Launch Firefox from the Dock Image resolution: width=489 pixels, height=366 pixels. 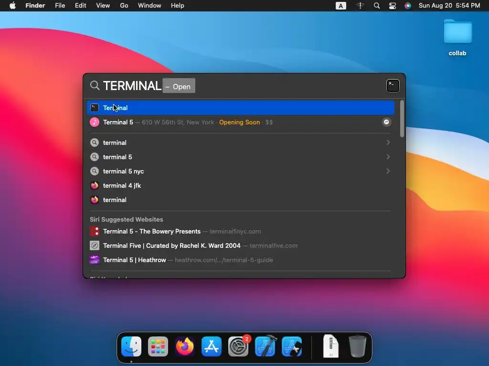pos(185,346)
